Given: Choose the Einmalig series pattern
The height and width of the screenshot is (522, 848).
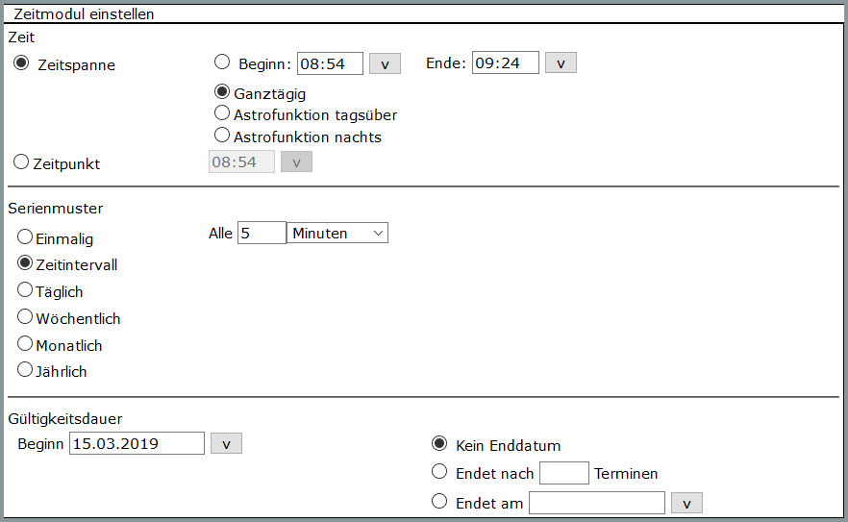Looking at the screenshot, I should click(25, 236).
